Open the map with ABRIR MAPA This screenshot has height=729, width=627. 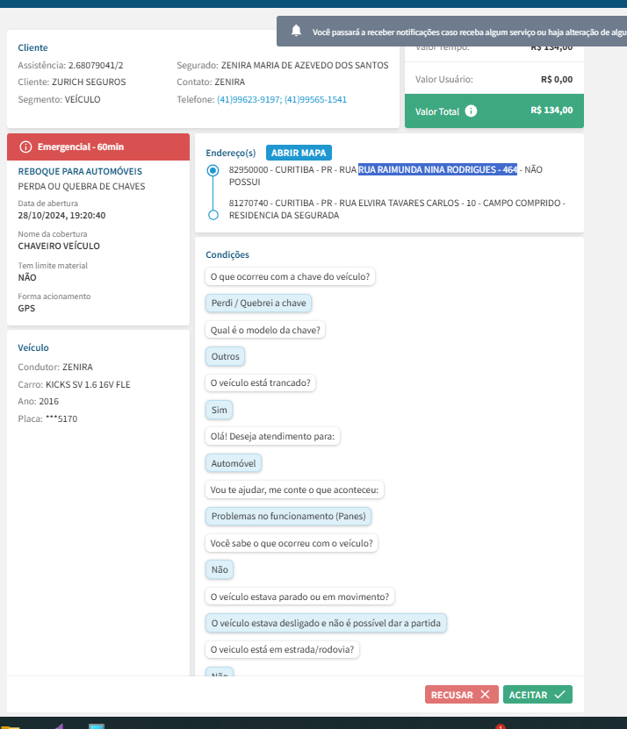pos(299,153)
